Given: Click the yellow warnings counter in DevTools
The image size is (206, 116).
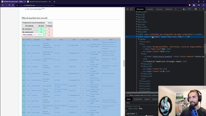Looking at the screenshot, I should 184,9.
